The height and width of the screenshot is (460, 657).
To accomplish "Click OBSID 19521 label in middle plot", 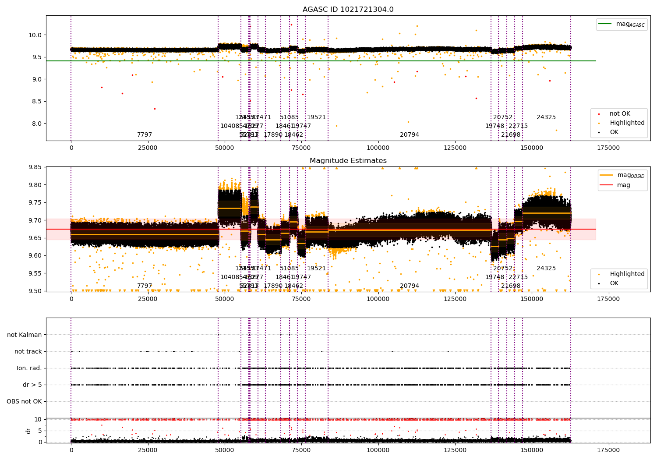I will (x=316, y=269).
